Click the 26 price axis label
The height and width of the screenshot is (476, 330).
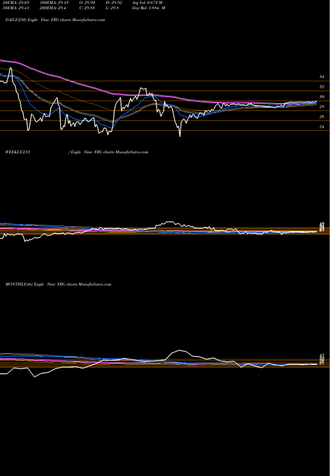point(321,116)
